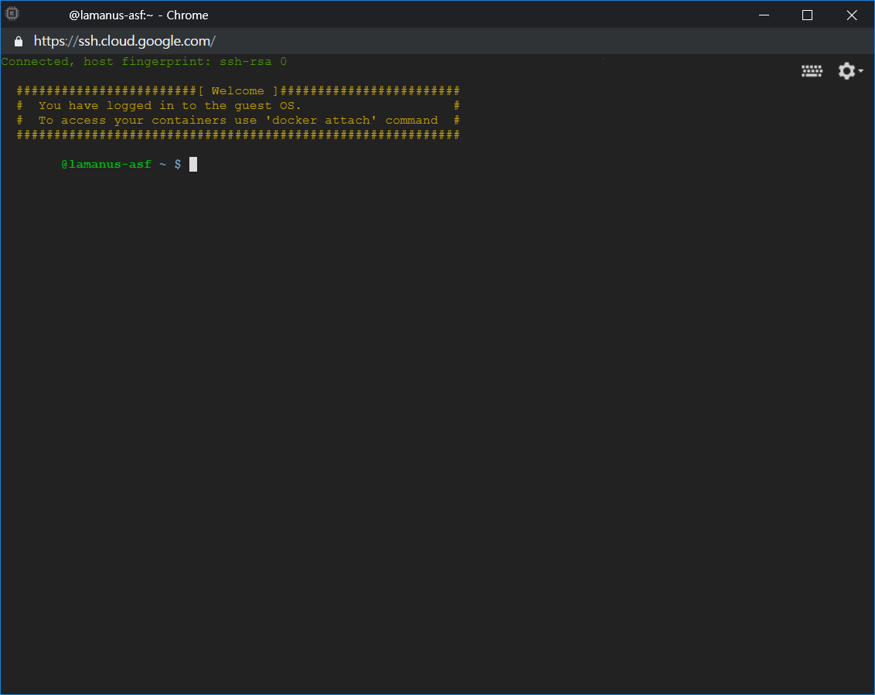Minimize the Chrome SSH window
Image resolution: width=875 pixels, height=695 pixels.
(764, 15)
